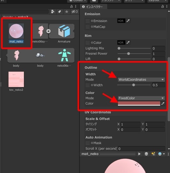The height and width of the screenshot is (173, 170).
Task: Click the Tiling Y input field
Action: tap(155, 124)
